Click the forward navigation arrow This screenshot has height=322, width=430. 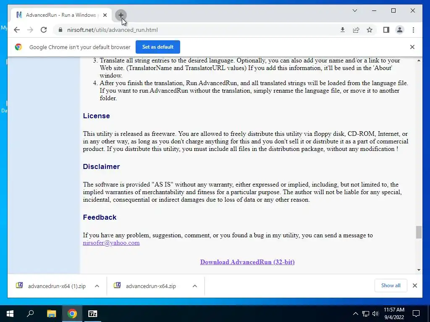tap(30, 30)
